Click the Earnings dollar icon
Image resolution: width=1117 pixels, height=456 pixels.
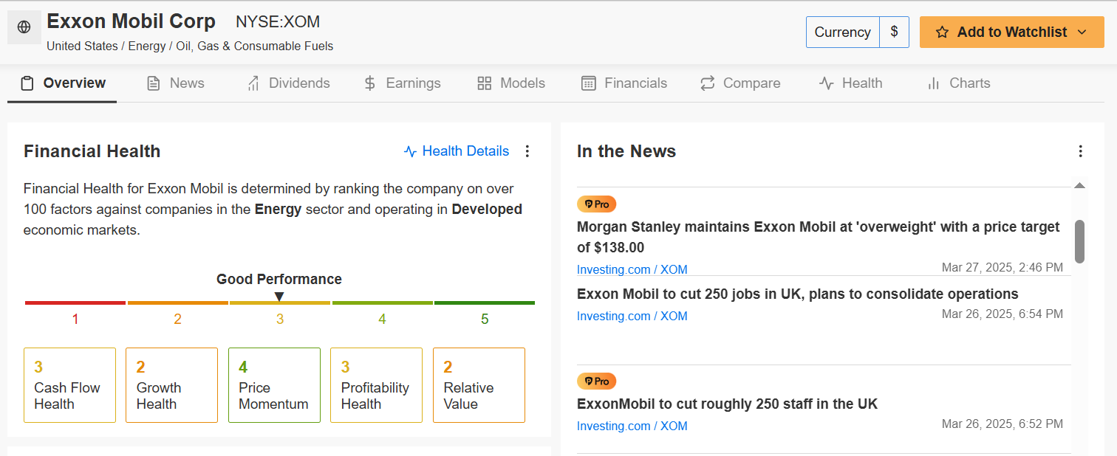click(x=370, y=83)
